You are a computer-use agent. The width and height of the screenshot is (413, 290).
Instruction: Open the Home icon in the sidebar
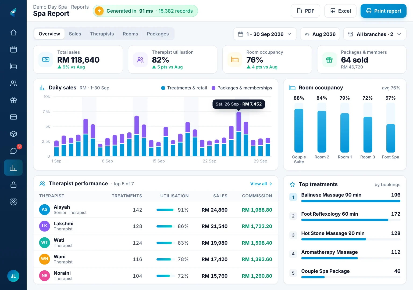(x=13, y=32)
